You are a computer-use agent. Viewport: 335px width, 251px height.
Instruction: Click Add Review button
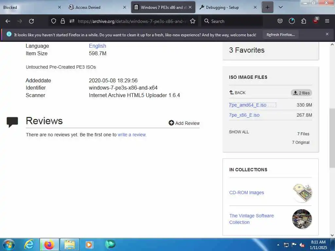[x=184, y=123]
